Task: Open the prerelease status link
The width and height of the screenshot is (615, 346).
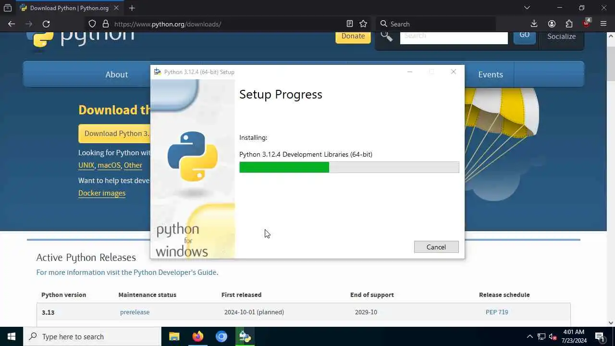Action: point(135,312)
